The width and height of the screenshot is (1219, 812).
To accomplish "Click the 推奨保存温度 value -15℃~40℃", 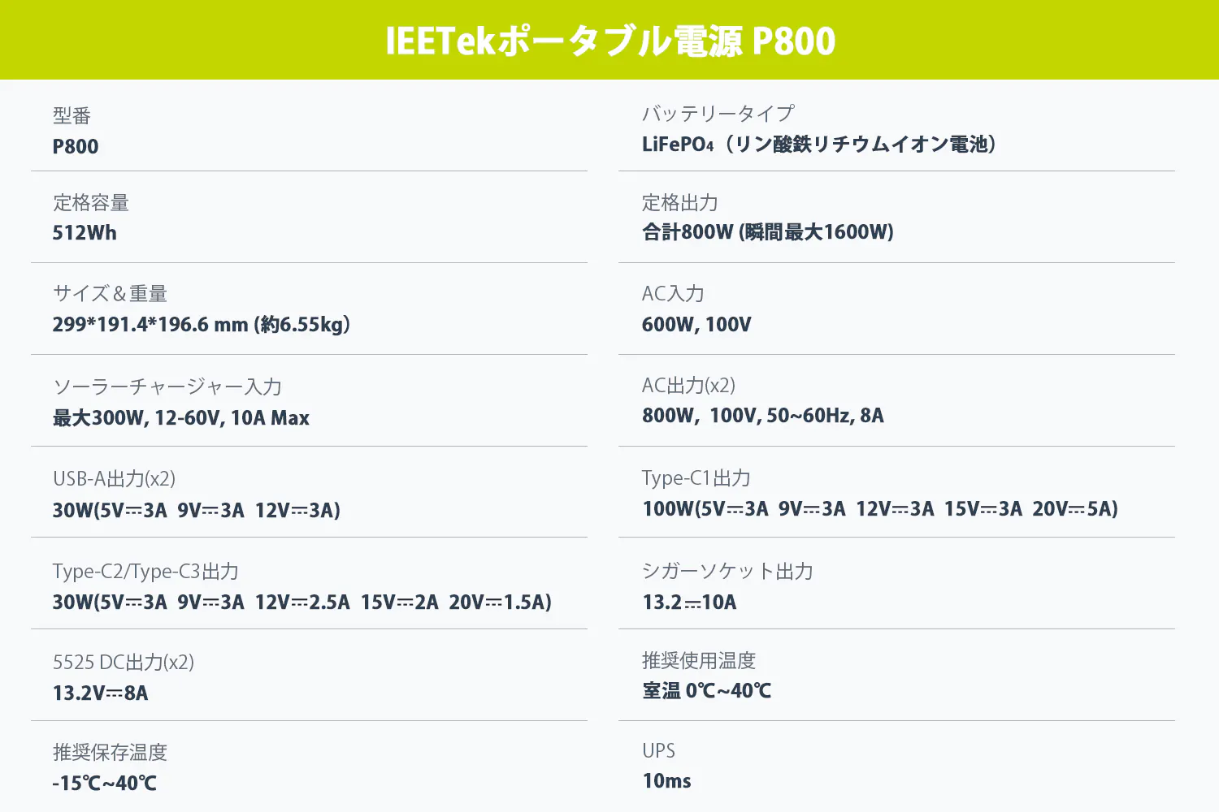I will coord(104,784).
